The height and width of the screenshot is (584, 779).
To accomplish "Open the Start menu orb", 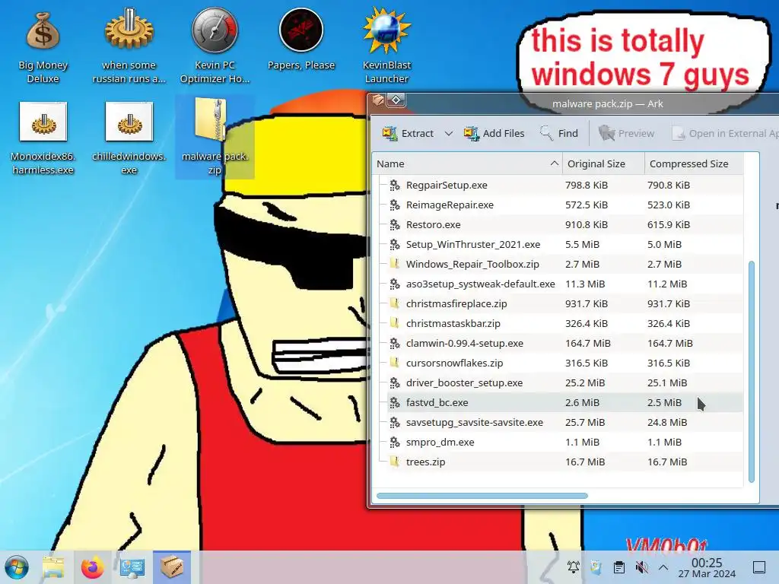I will [17, 567].
